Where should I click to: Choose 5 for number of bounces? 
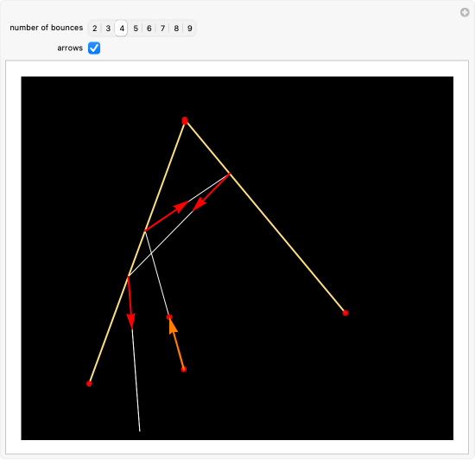pyautogui.click(x=136, y=29)
